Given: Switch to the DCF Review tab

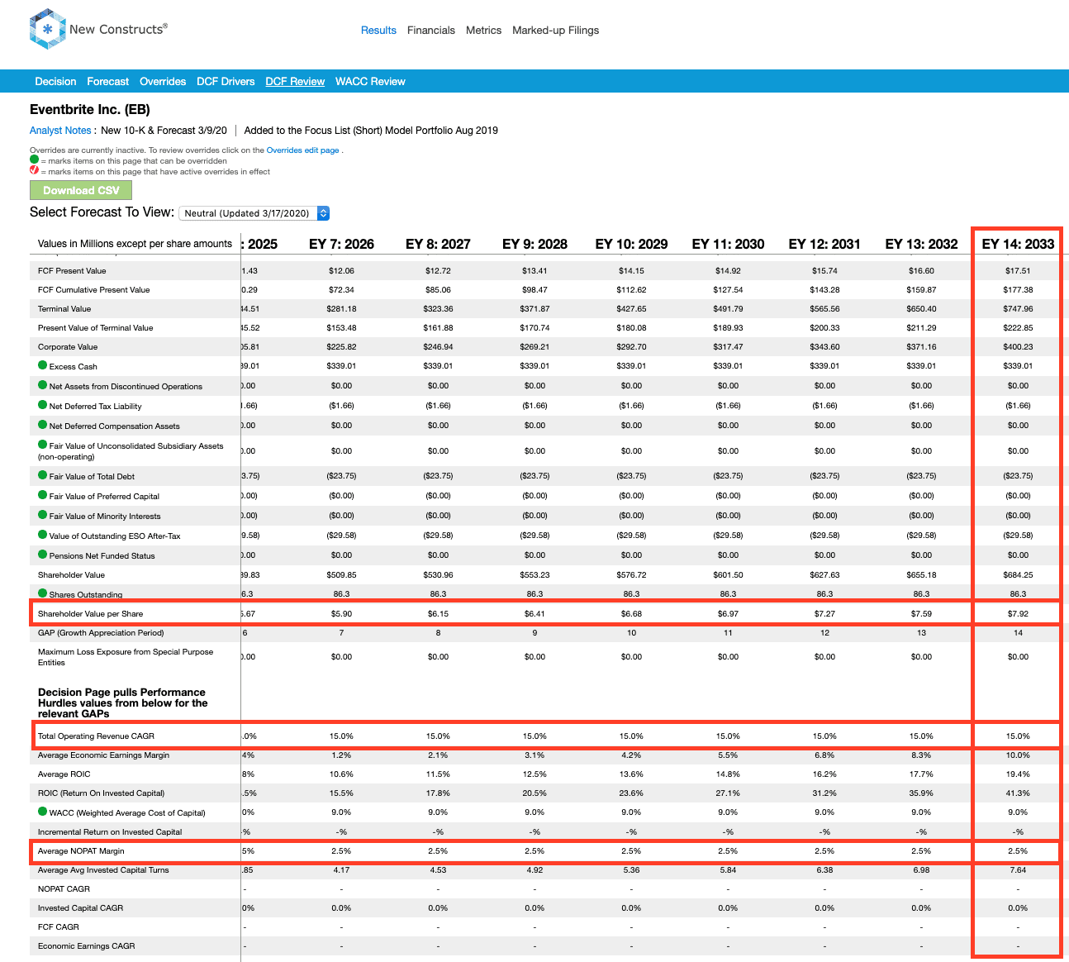Looking at the screenshot, I should click(x=295, y=82).
